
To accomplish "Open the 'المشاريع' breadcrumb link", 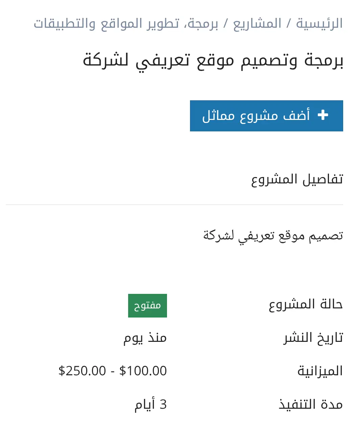I will (x=257, y=24).
